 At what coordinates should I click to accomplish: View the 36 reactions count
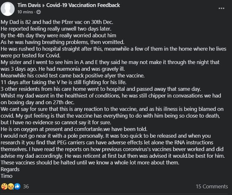click(26, 186)
